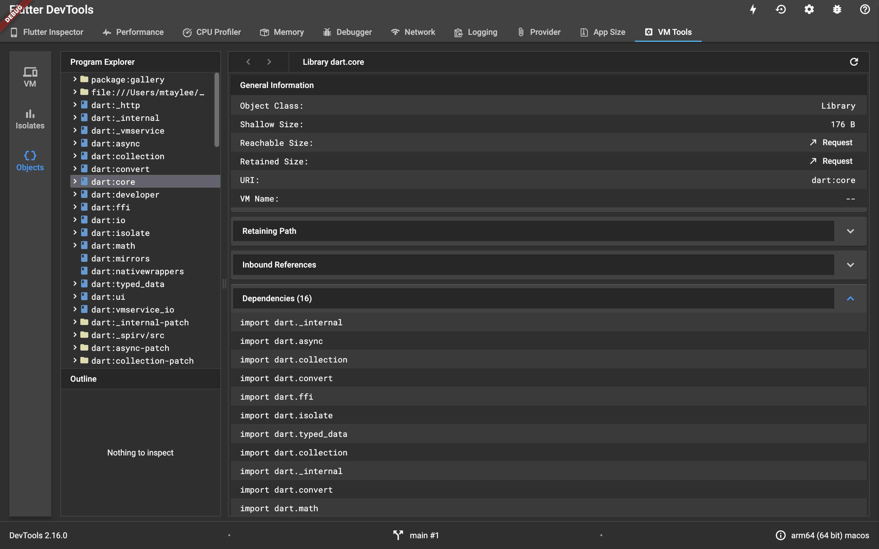Viewport: 879px width, 549px height.
Task: Expand the Inbound References section
Action: coord(850,265)
